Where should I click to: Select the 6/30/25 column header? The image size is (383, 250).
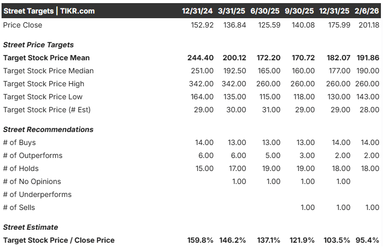click(x=265, y=11)
